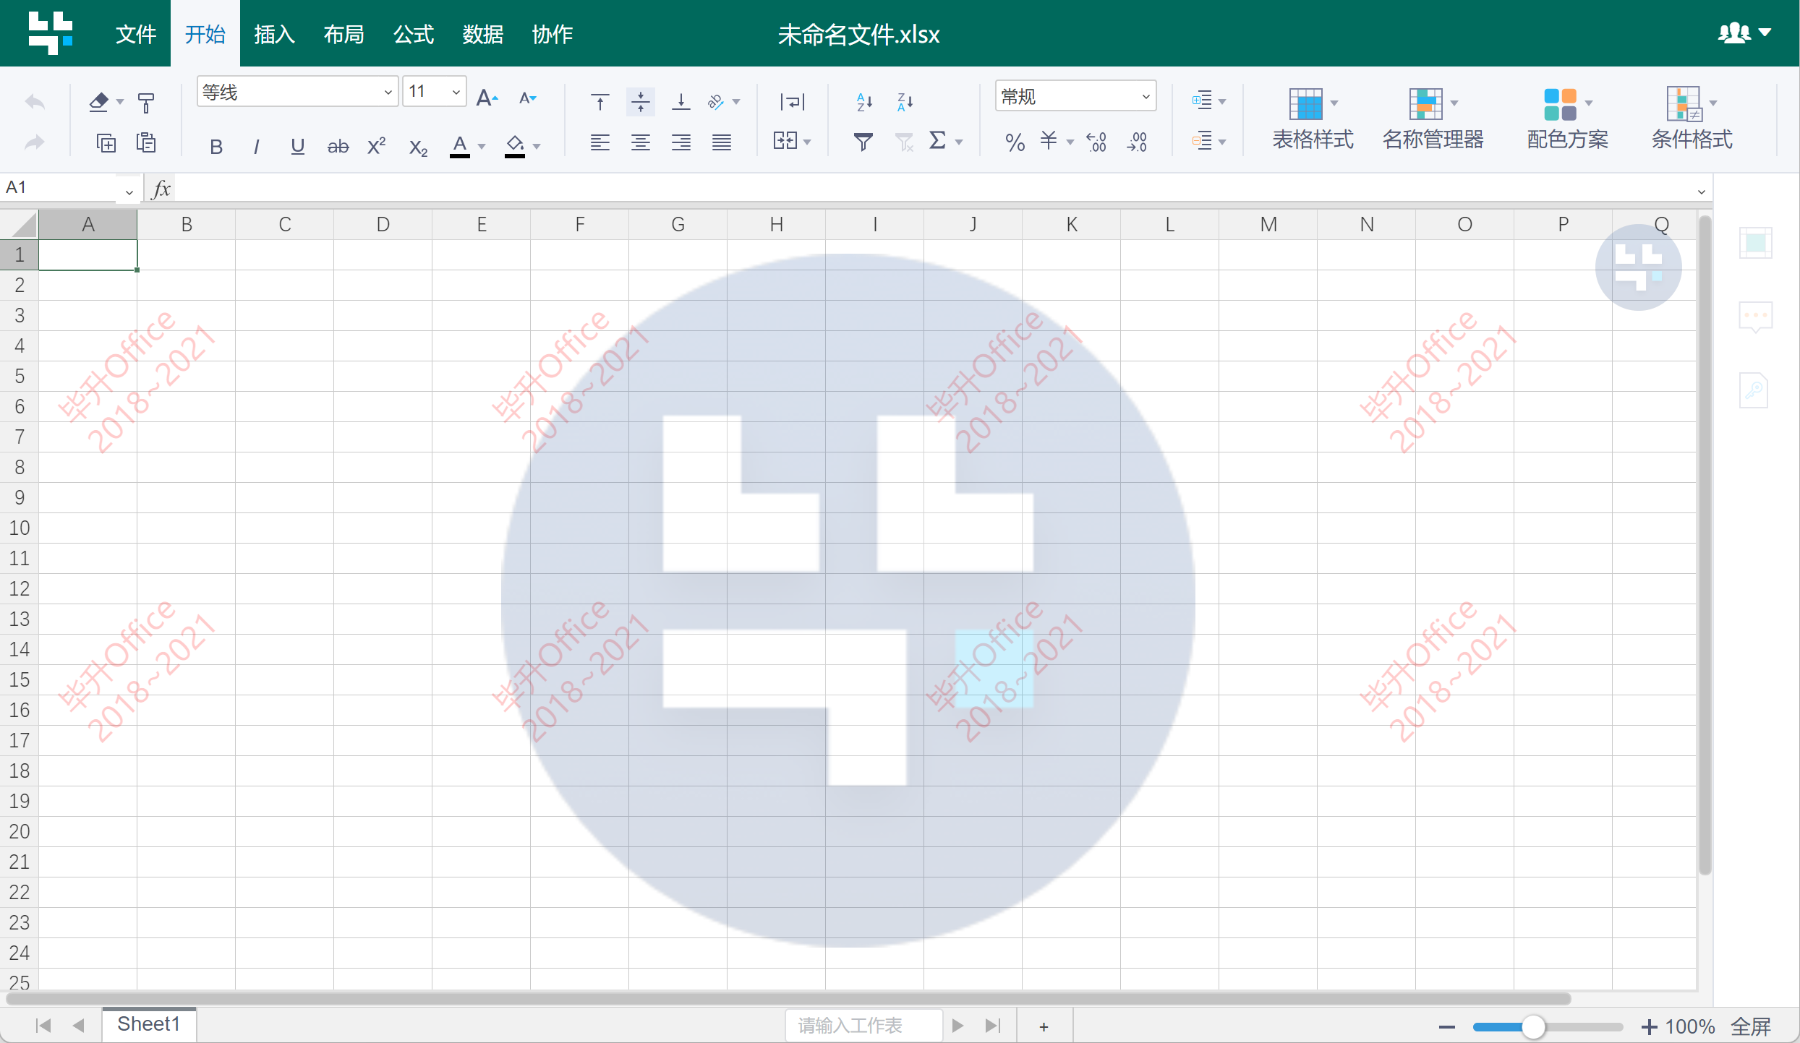This screenshot has height=1043, width=1800.
Task: Align text right
Action: 681,142
